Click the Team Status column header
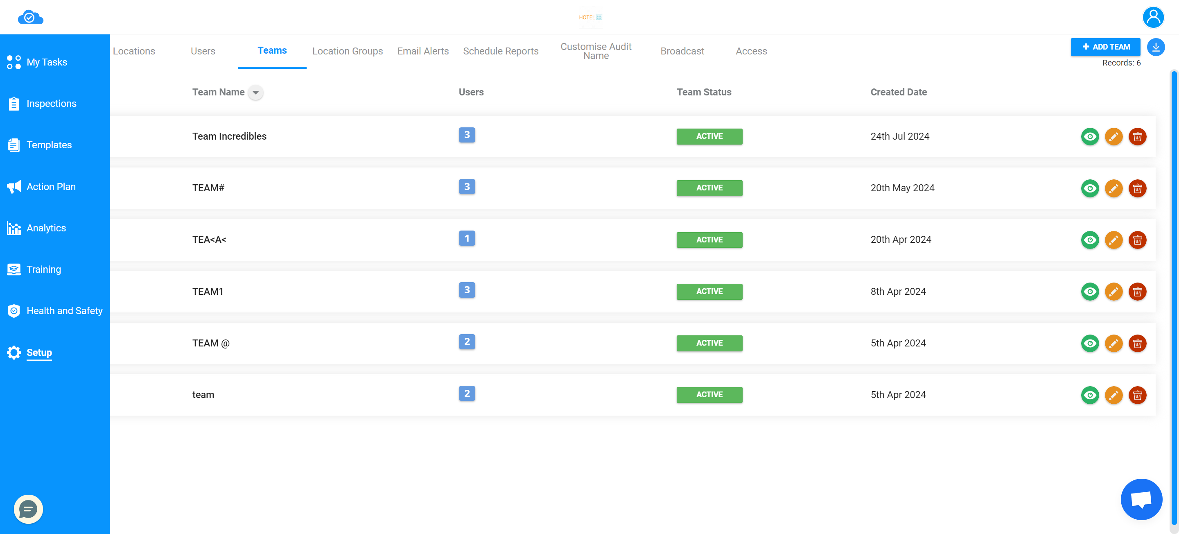The height and width of the screenshot is (534, 1179). pos(704,93)
